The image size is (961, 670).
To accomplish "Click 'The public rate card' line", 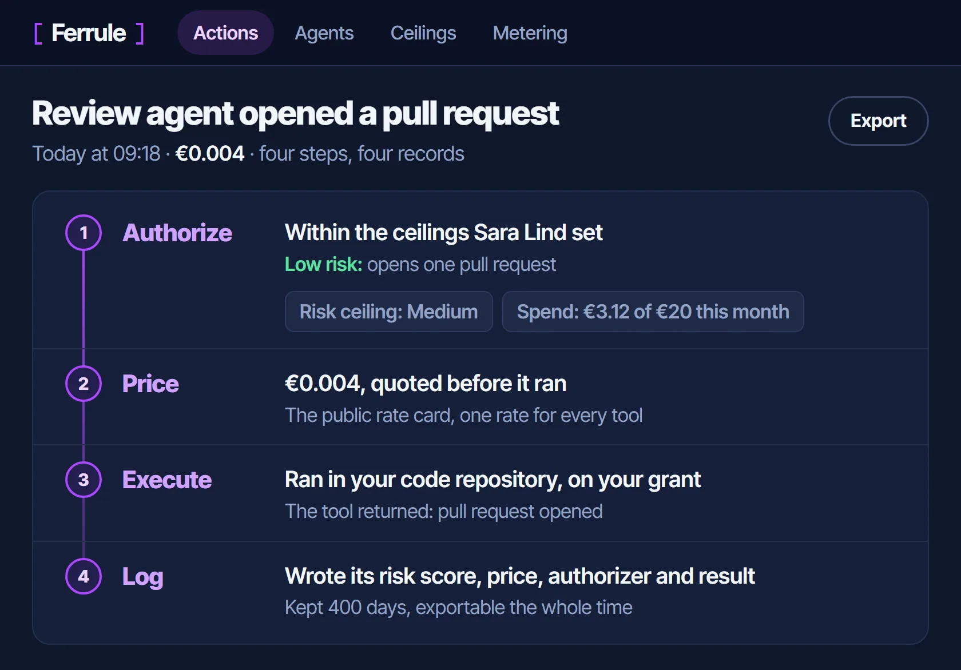I will click(464, 415).
